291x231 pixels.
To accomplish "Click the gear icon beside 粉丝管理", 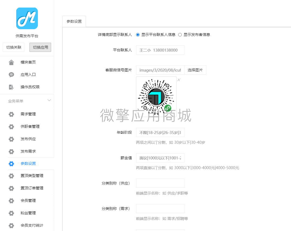I will [x=11, y=213].
